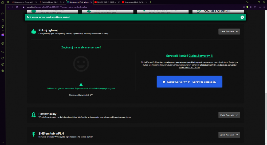This screenshot has width=267, height=145.
Task: Go forward to the next page
Action: tap(13, 7)
